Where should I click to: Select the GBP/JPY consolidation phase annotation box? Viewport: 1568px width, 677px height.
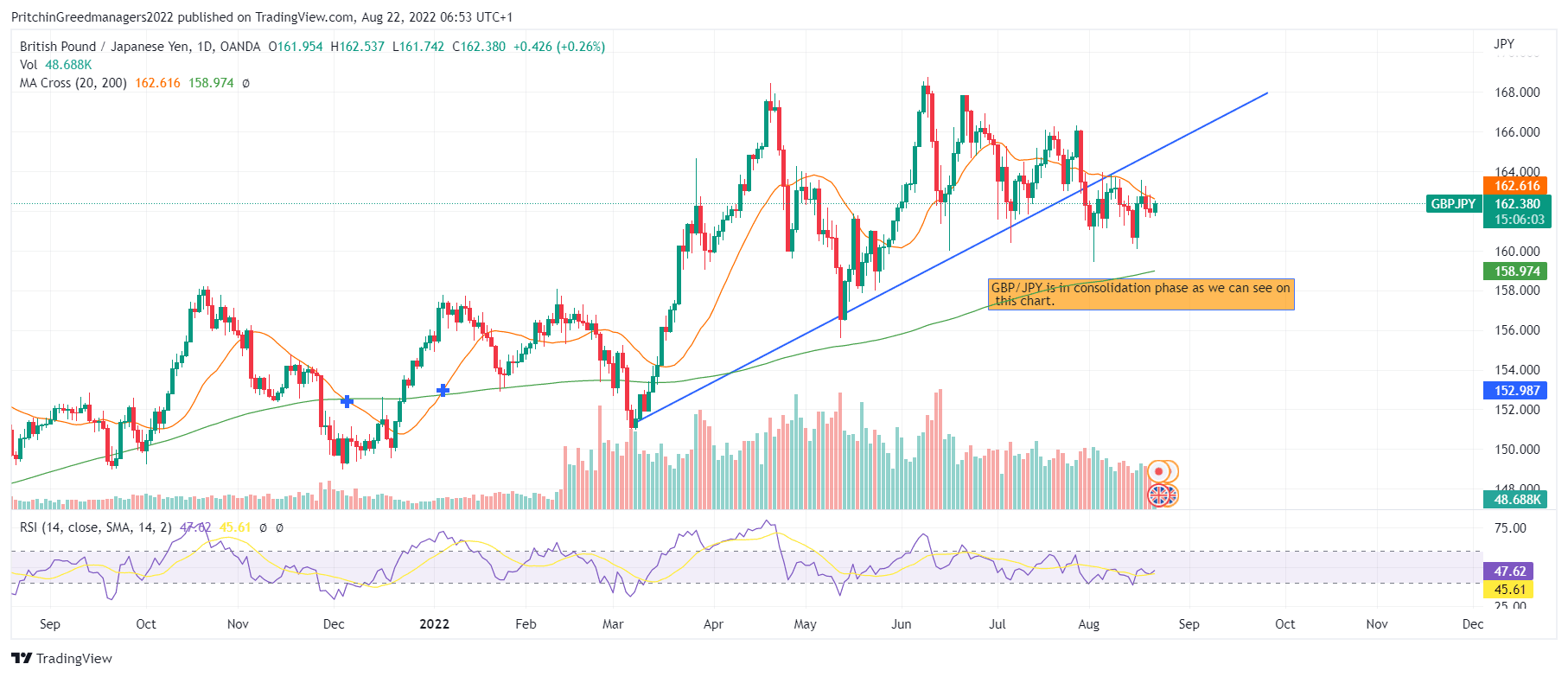tap(1141, 295)
